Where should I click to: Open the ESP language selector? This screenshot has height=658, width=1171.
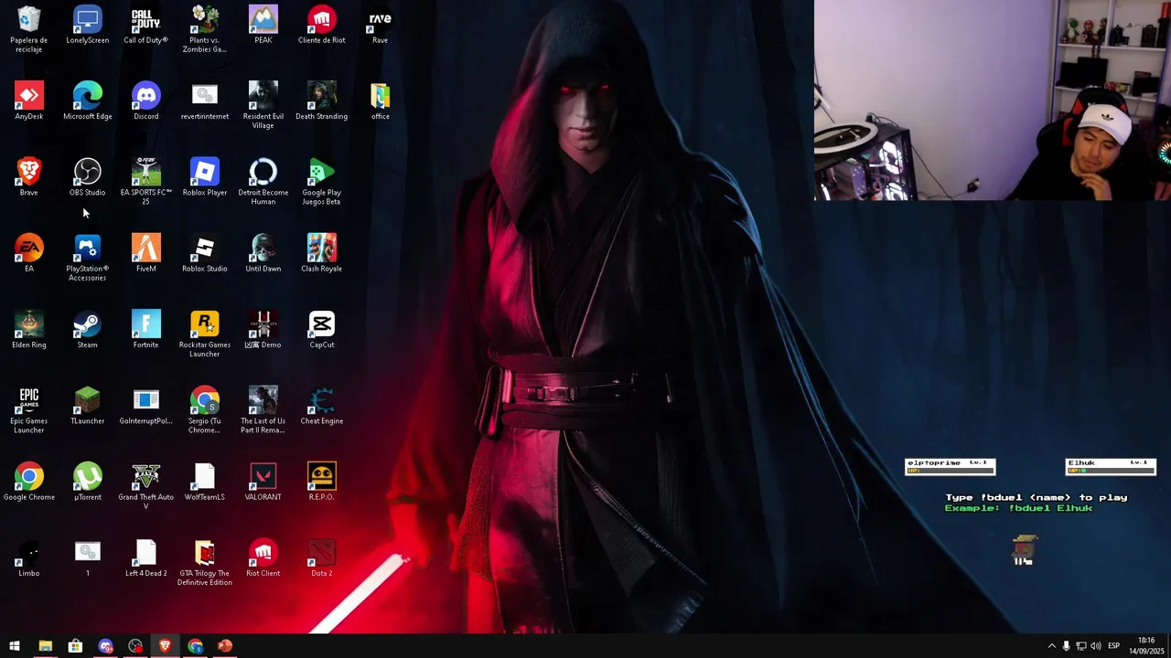tap(1113, 646)
